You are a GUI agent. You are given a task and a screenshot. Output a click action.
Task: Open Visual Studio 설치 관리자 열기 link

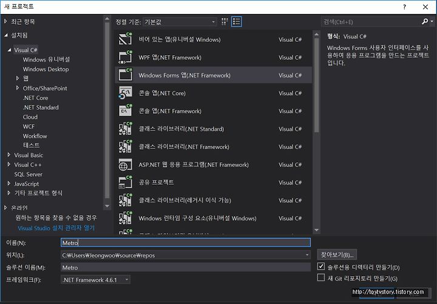[56, 228]
